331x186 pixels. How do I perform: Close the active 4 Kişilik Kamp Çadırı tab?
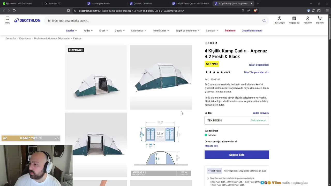(x=251, y=4)
